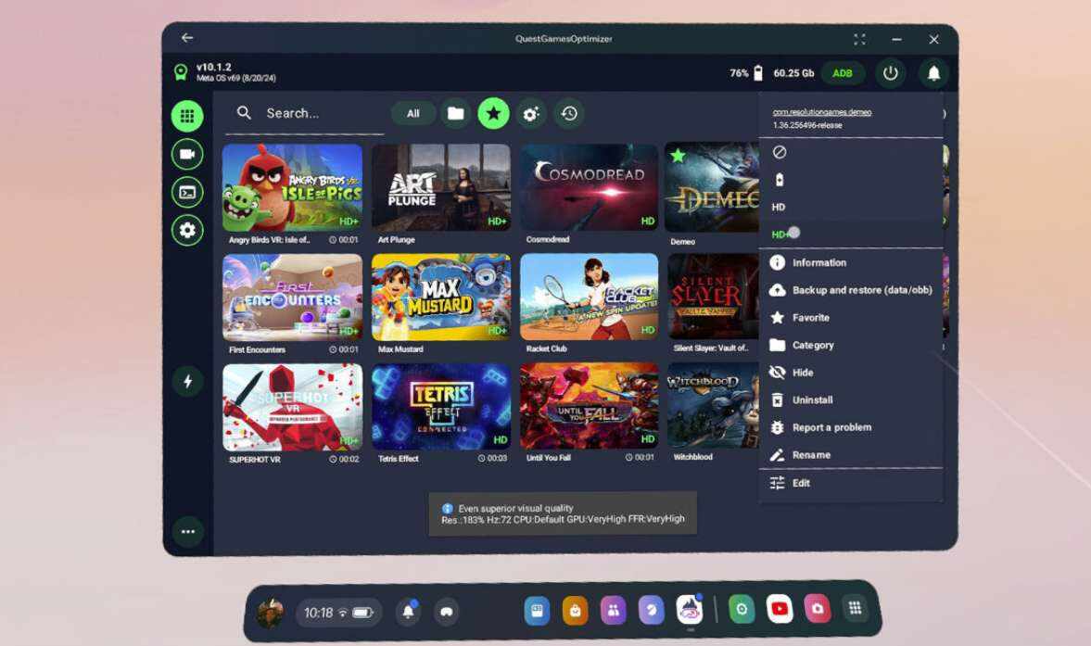Toggle the optimized-games gear filter
Image resolution: width=1091 pixels, height=646 pixels.
click(x=531, y=113)
